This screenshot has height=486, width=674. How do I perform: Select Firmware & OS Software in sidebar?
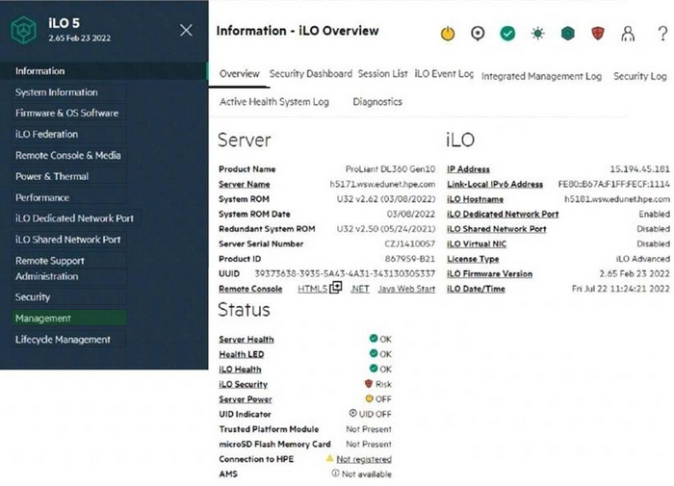click(x=66, y=114)
